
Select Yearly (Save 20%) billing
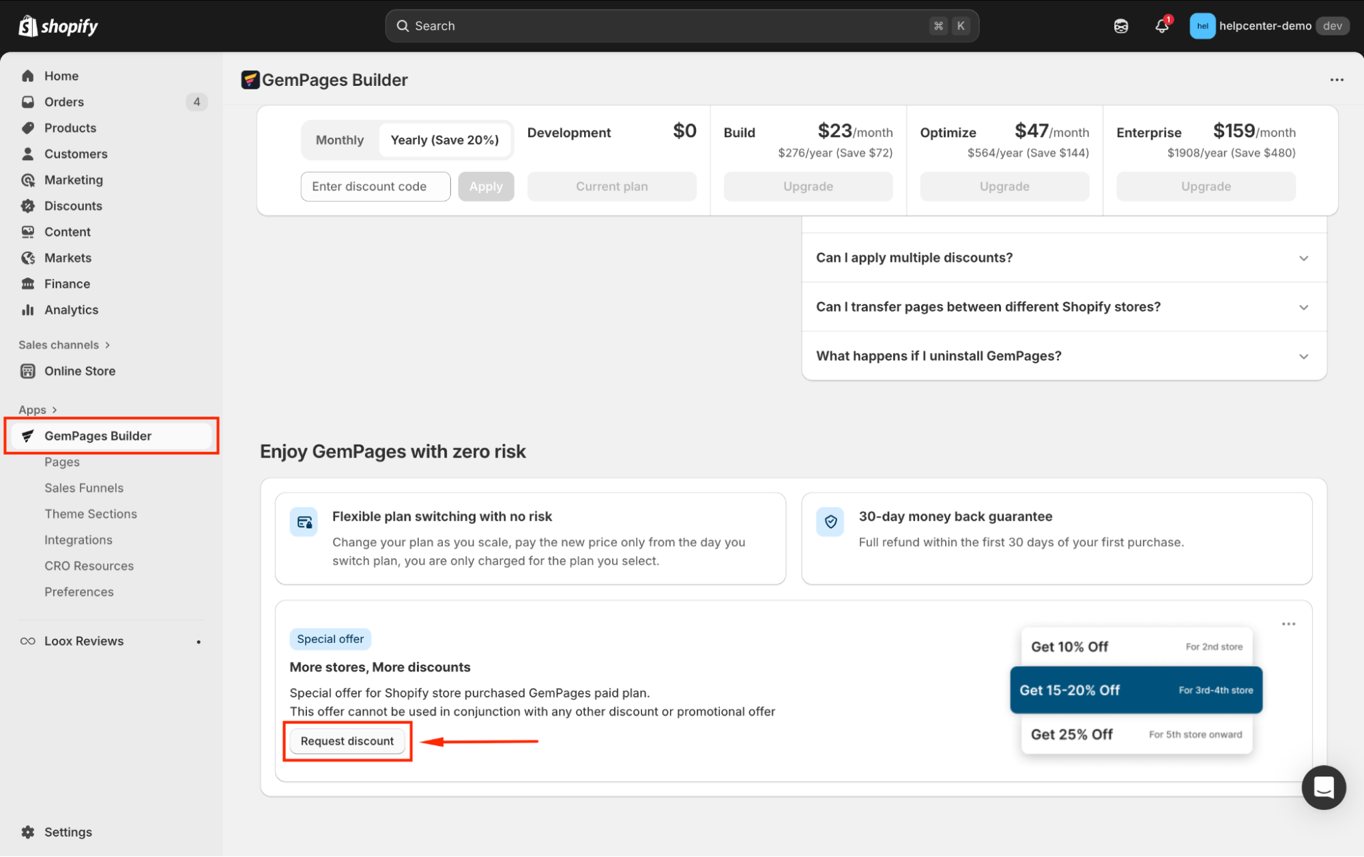point(444,140)
